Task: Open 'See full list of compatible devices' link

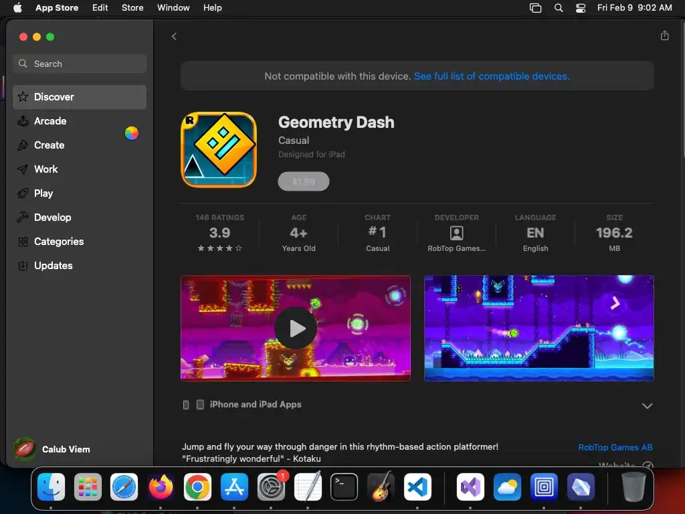Action: (492, 76)
